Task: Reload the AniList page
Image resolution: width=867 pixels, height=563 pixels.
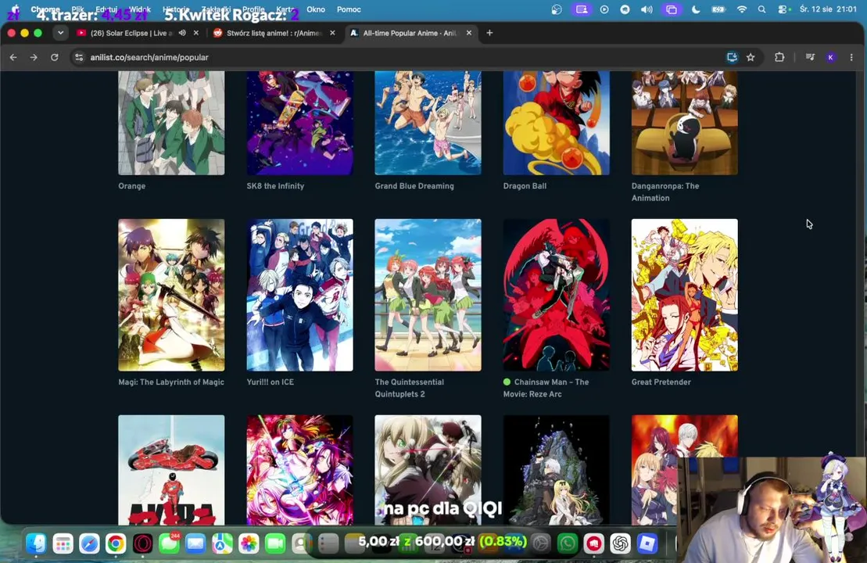Action: [54, 58]
